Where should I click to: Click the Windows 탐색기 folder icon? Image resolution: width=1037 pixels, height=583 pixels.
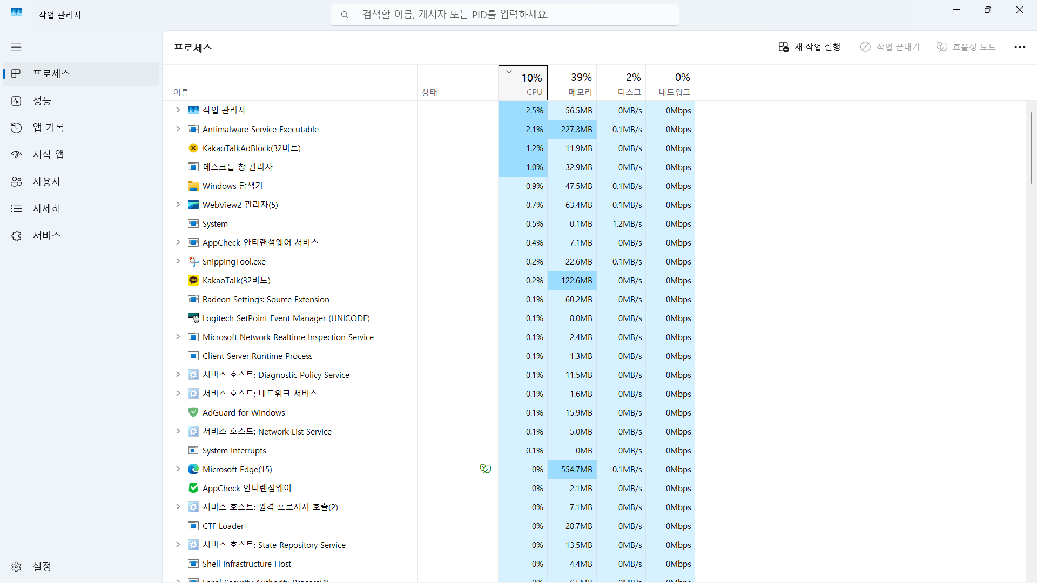click(193, 186)
